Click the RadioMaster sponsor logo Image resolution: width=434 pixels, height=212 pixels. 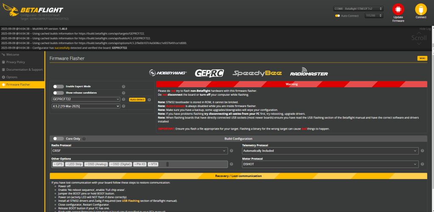309,72
